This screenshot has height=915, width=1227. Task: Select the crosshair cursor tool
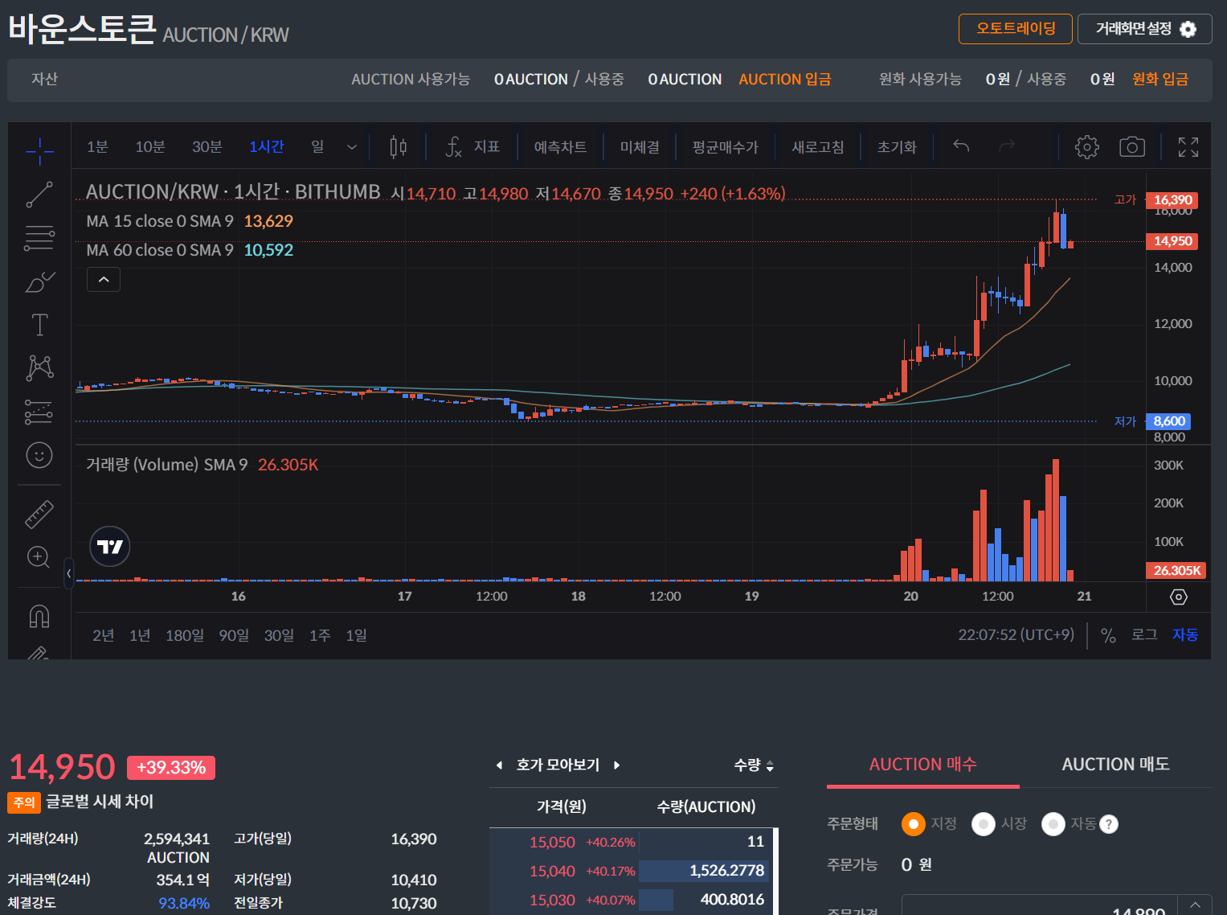(x=39, y=150)
